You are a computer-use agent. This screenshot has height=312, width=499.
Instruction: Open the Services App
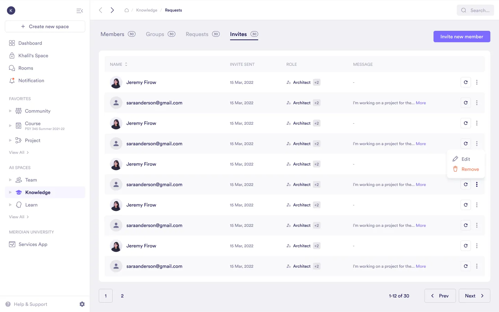(33, 244)
